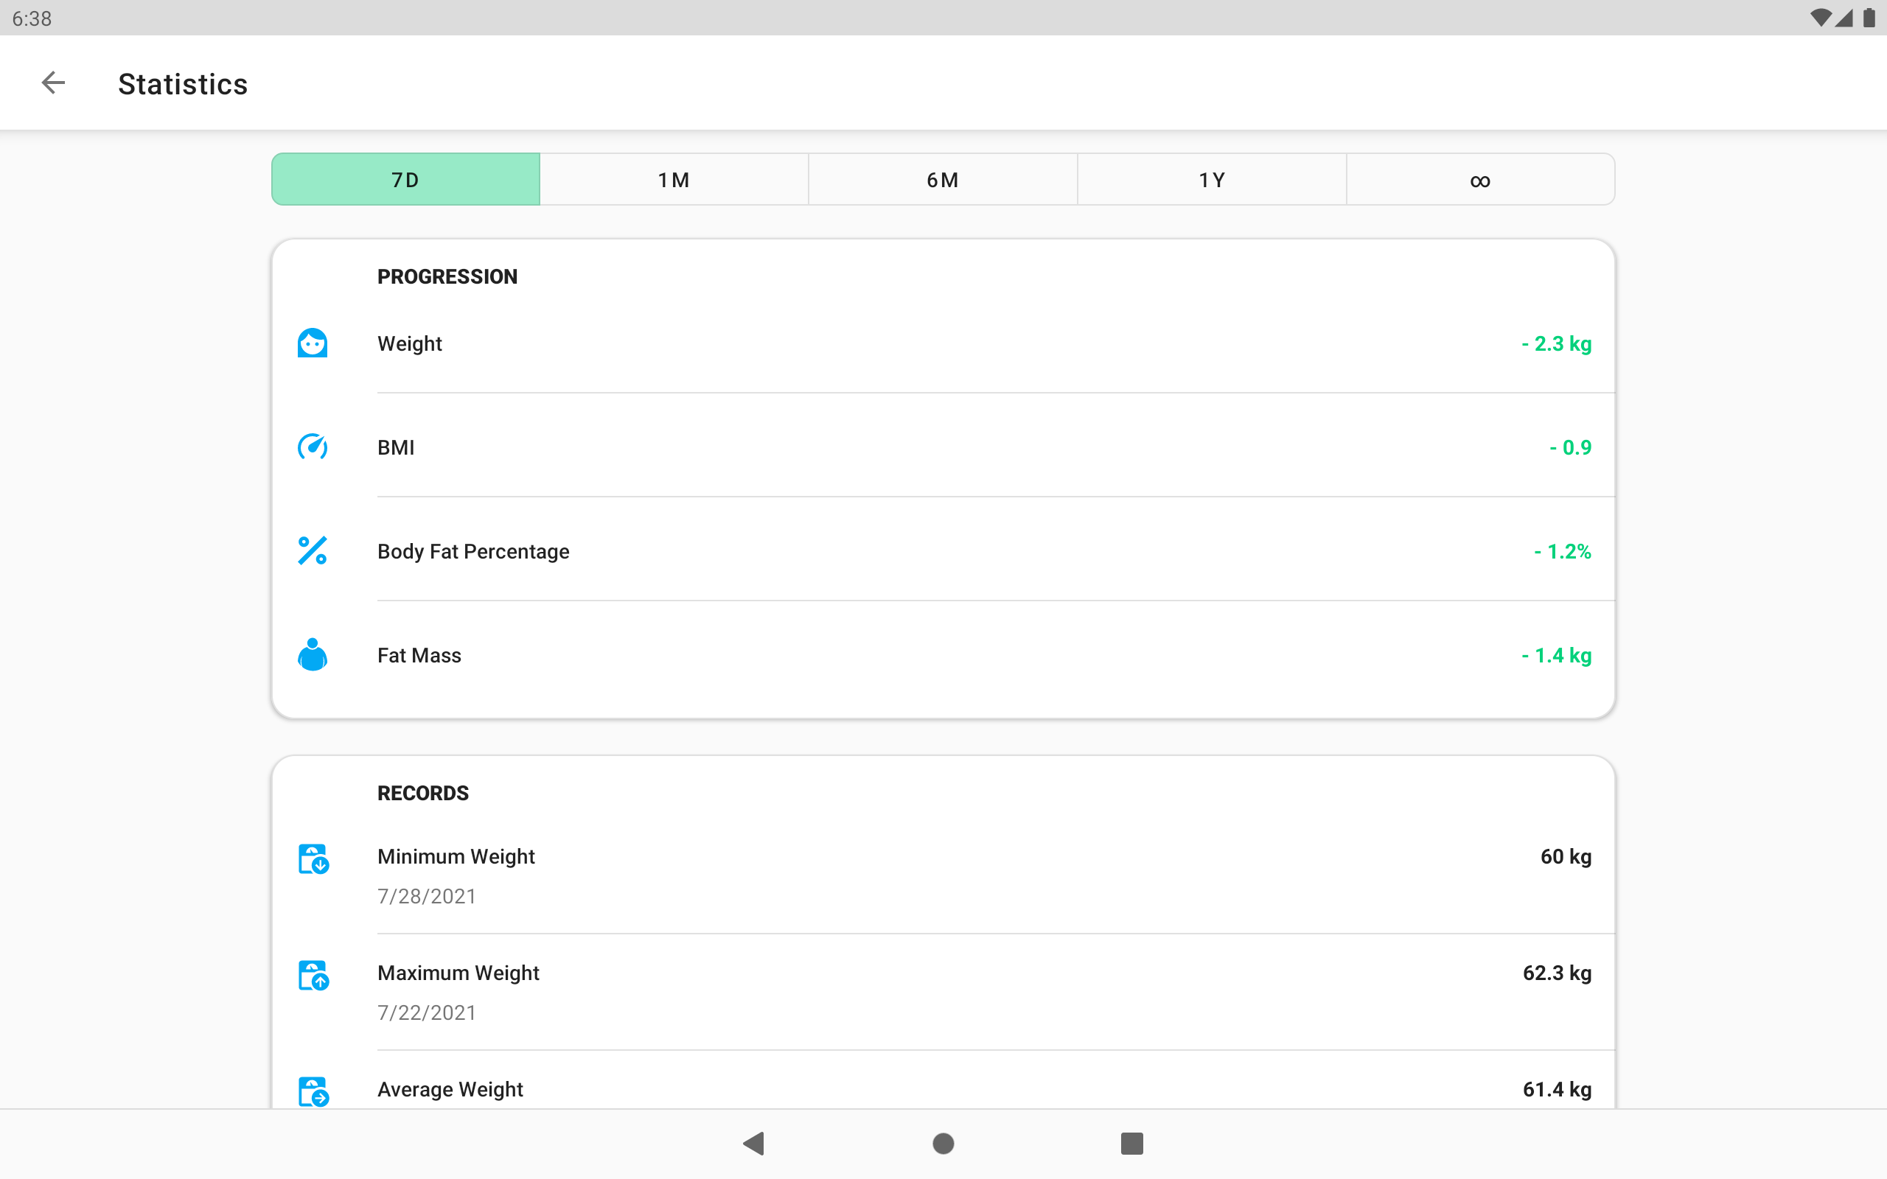
Task: Tap the 60 kg minimum value
Action: pos(1566,856)
